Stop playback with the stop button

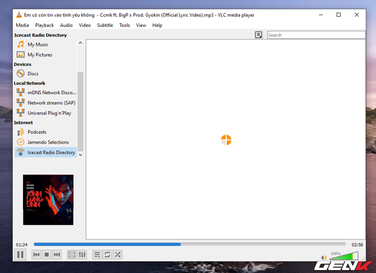click(x=47, y=255)
